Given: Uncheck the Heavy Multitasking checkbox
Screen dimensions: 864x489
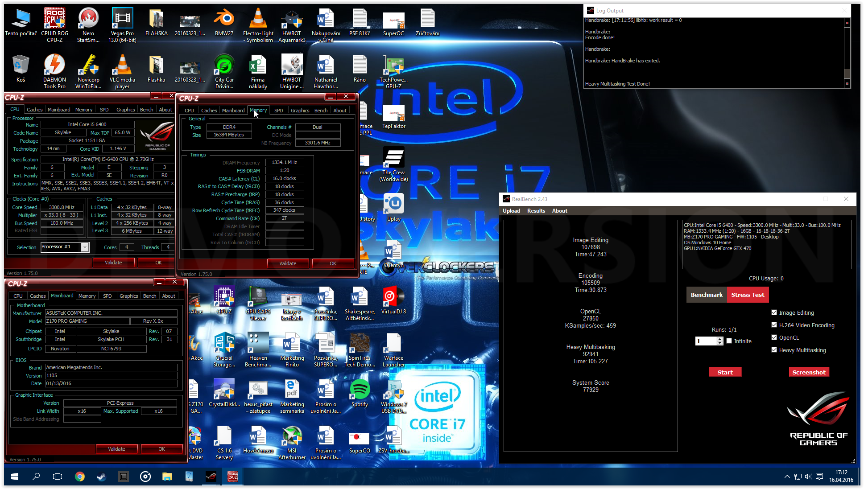Looking at the screenshot, I should click(x=774, y=350).
